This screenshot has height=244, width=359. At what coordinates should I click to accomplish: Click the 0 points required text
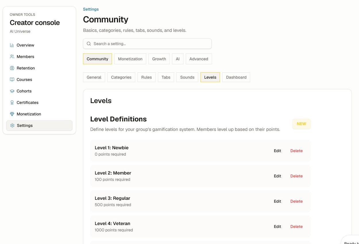pyautogui.click(x=110, y=154)
